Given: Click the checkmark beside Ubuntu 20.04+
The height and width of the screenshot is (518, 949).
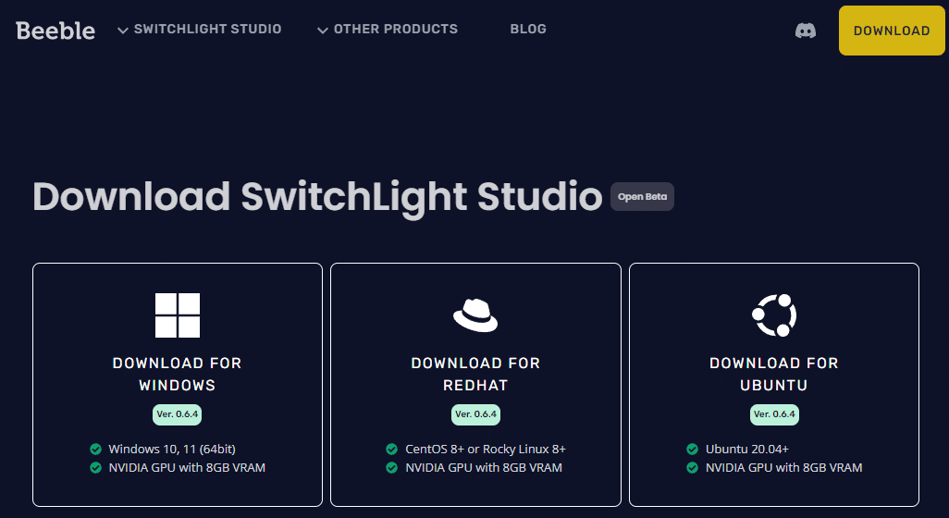Looking at the screenshot, I should tap(693, 449).
